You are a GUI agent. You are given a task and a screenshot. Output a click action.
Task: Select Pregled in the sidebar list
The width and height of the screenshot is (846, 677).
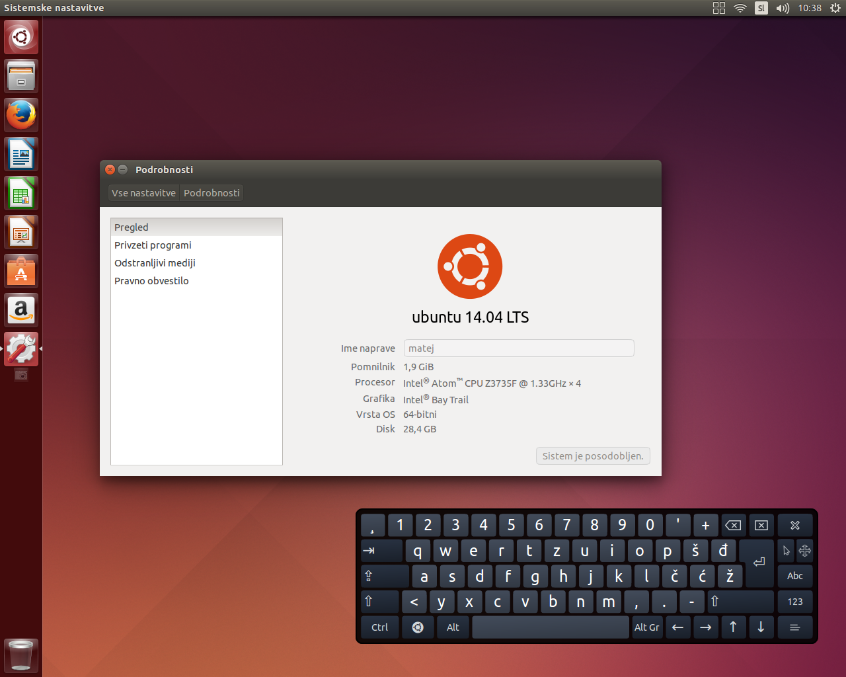pos(196,227)
